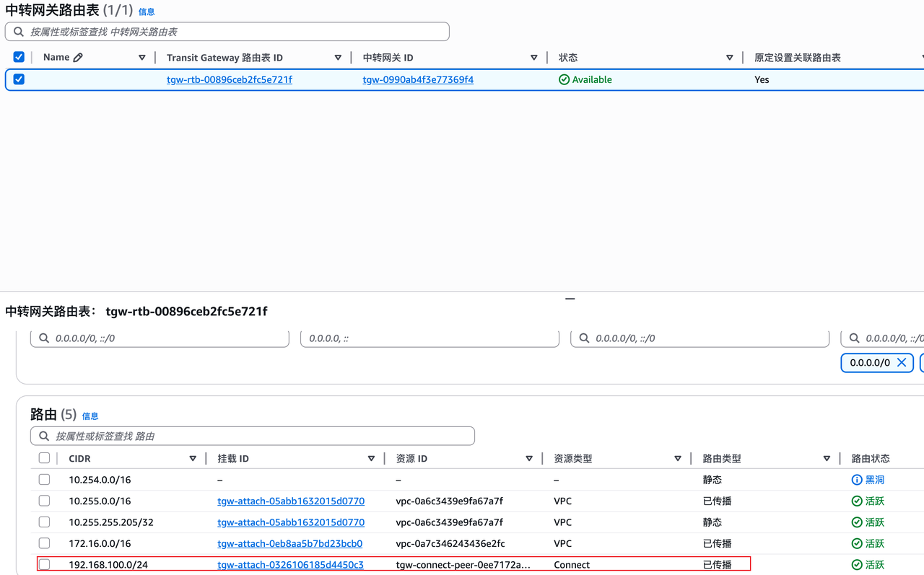Click the search icon in the 中转网关路由表 search bar
924x575 pixels.
pyautogui.click(x=19, y=32)
